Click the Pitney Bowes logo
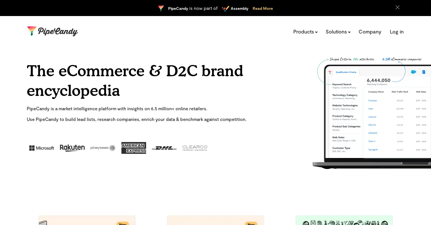Viewport: 431px width, 225px height. tap(103, 148)
